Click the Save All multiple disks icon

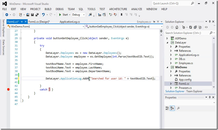pos(37,14)
